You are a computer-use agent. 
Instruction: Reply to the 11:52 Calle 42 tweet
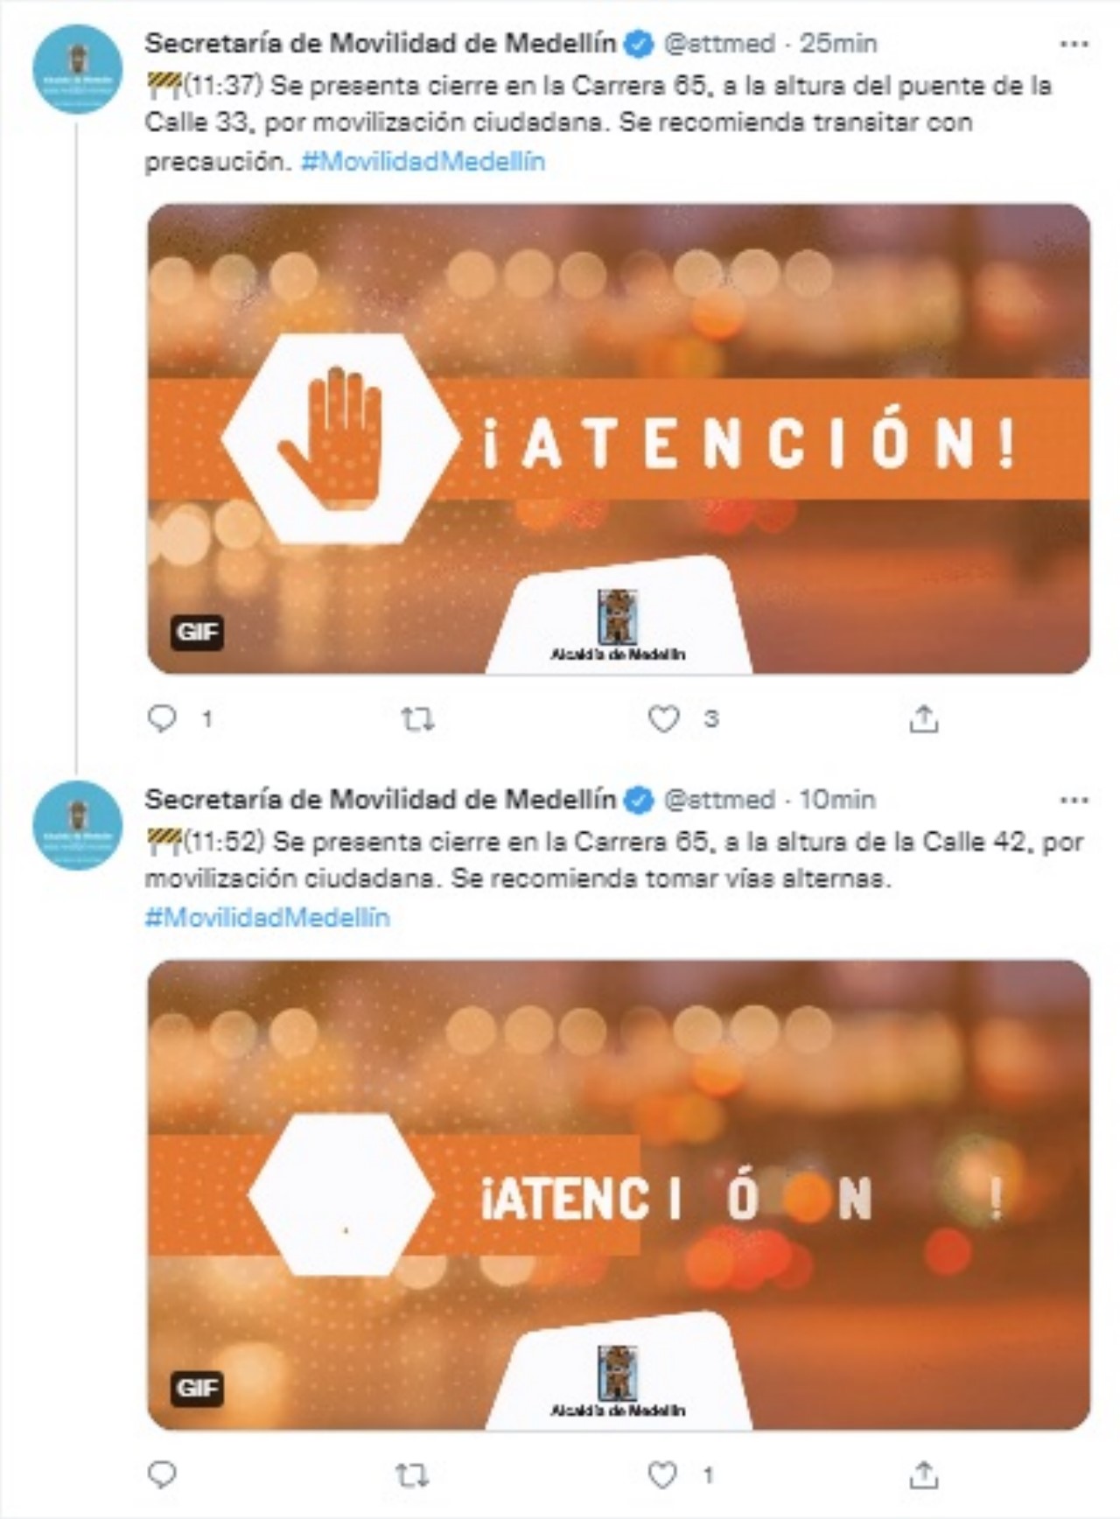[162, 1475]
